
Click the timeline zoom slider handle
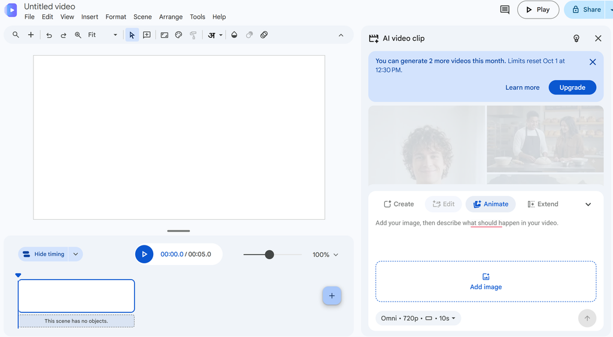coord(269,254)
